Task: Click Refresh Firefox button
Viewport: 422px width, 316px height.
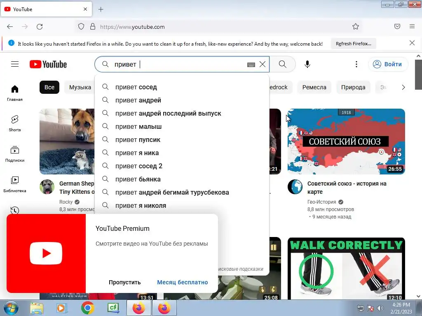Action: point(353,44)
